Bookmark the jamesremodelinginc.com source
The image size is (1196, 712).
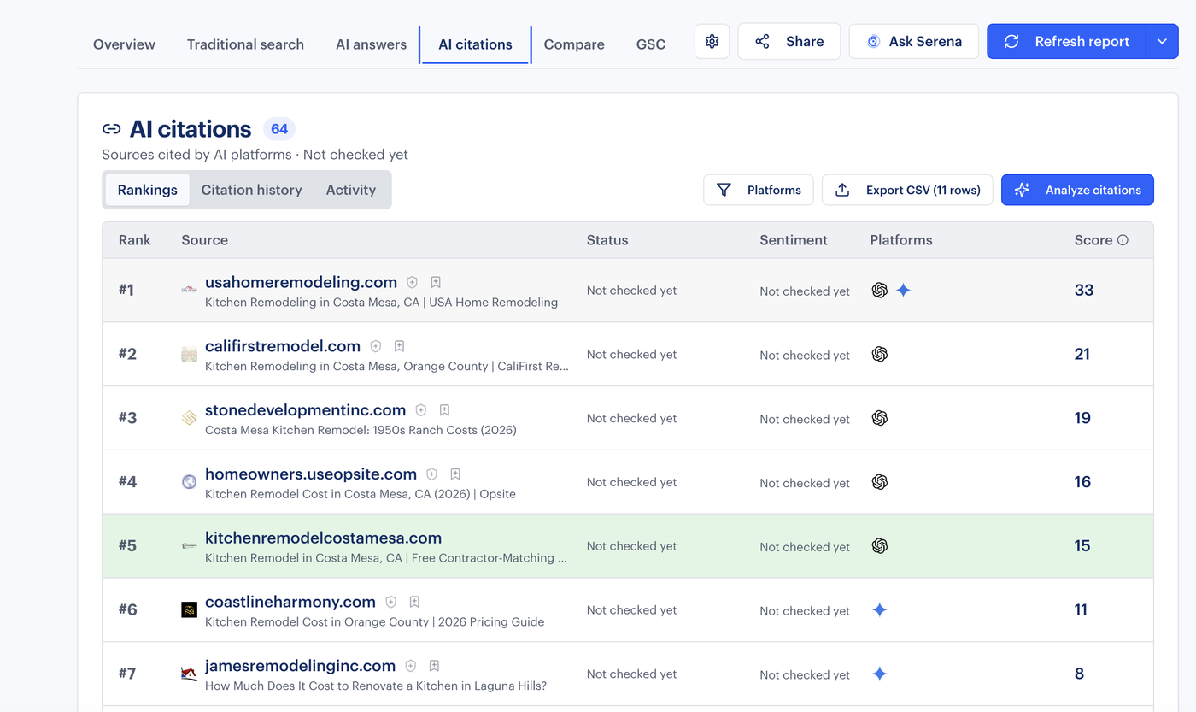434,666
